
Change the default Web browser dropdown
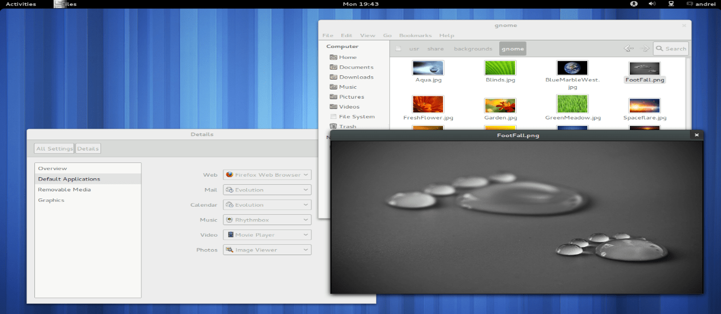[267, 174]
